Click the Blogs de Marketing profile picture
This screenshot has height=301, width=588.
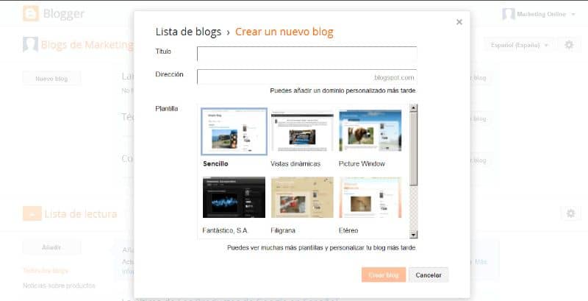pyautogui.click(x=30, y=45)
